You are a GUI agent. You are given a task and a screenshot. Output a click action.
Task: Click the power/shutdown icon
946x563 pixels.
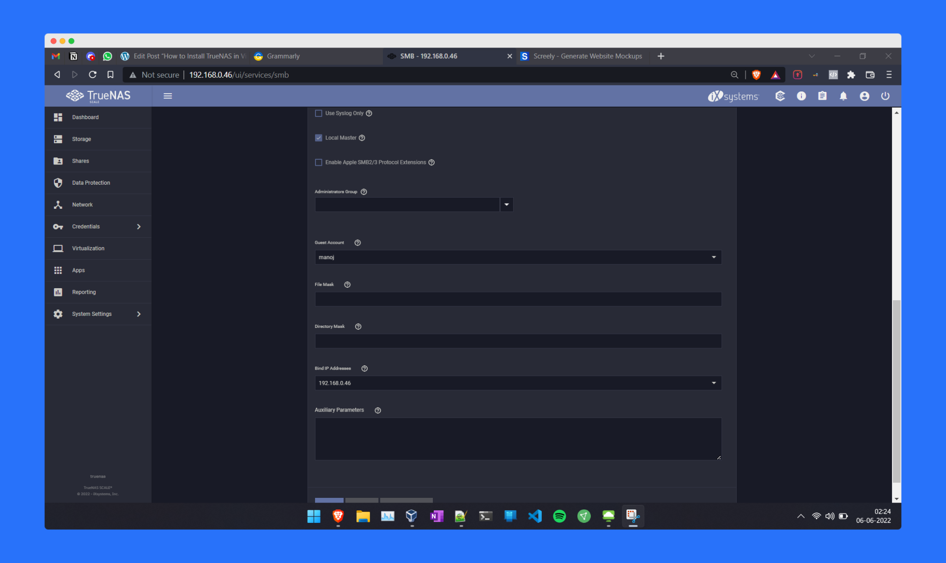(885, 96)
